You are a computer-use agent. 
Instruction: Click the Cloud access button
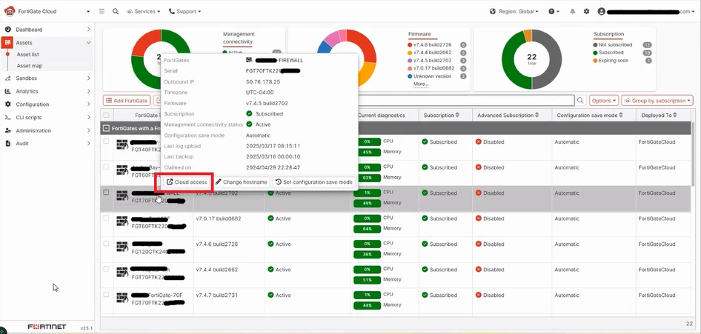pyautogui.click(x=187, y=182)
